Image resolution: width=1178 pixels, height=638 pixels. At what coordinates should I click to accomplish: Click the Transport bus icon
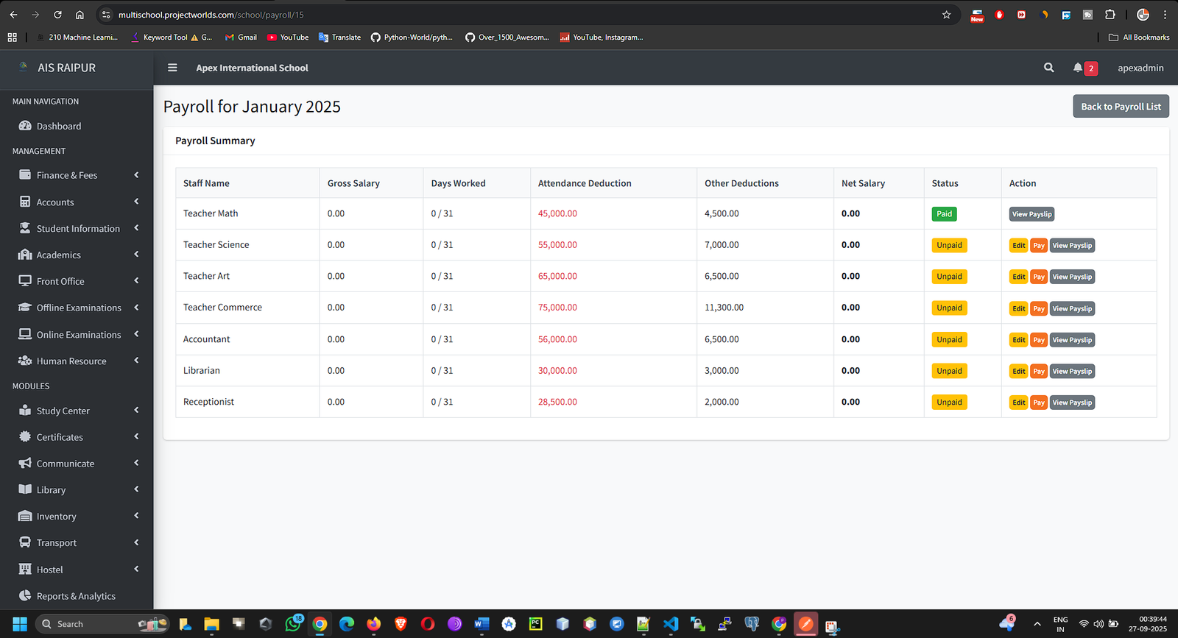pos(25,542)
